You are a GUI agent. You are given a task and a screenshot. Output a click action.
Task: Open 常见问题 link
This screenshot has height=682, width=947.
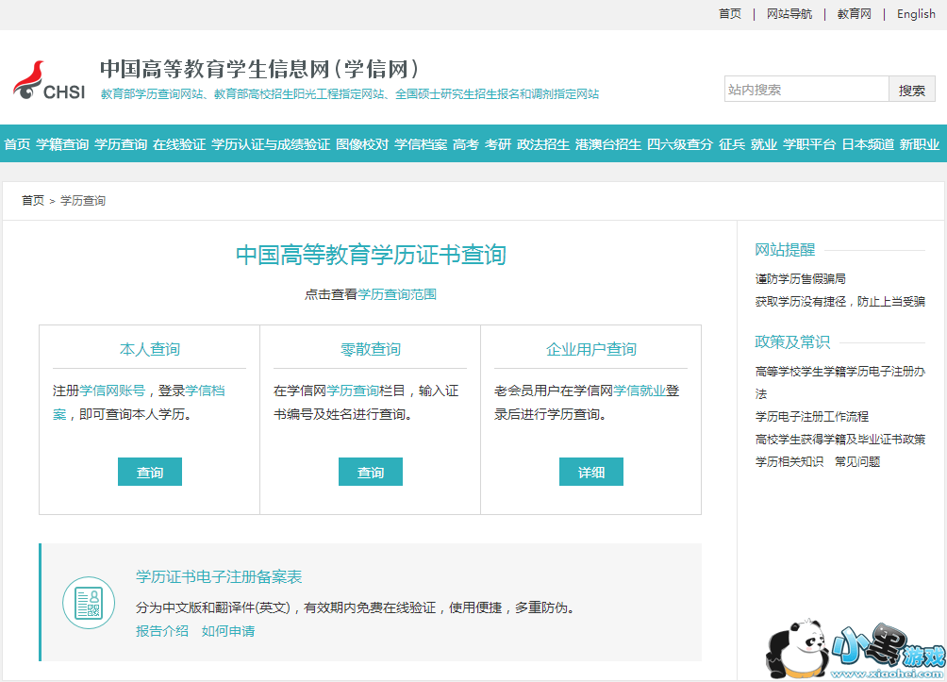[857, 461]
